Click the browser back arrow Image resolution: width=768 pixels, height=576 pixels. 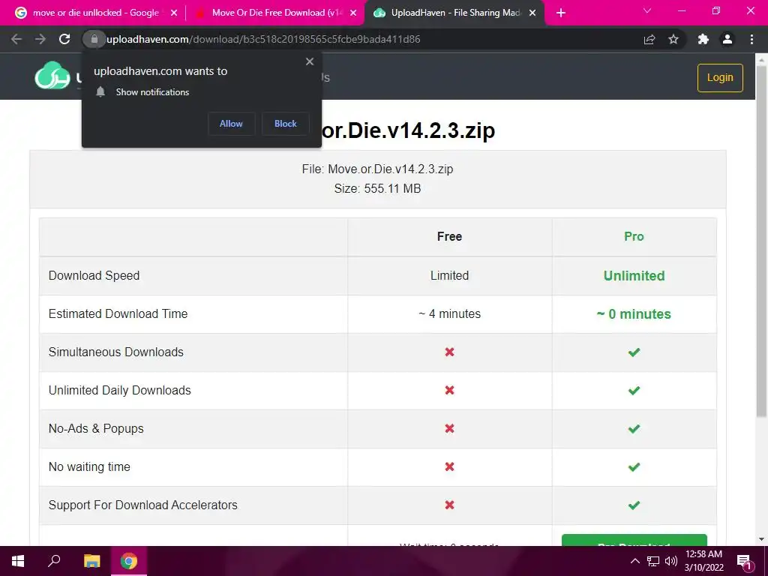16,39
